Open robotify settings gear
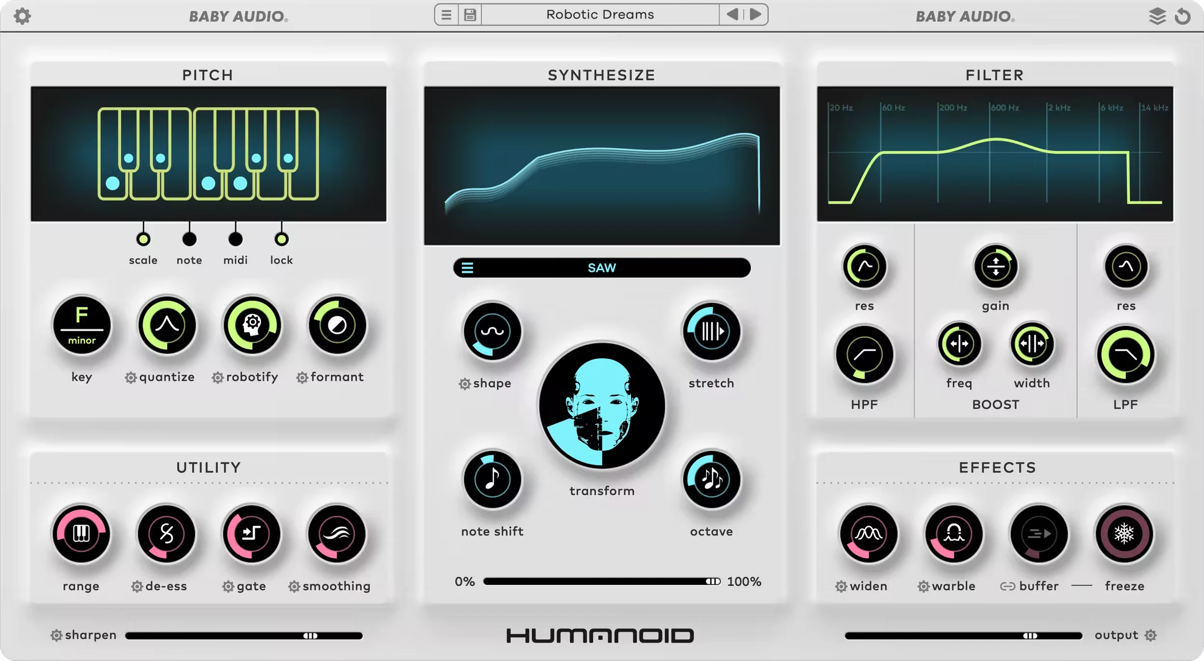 [218, 378]
